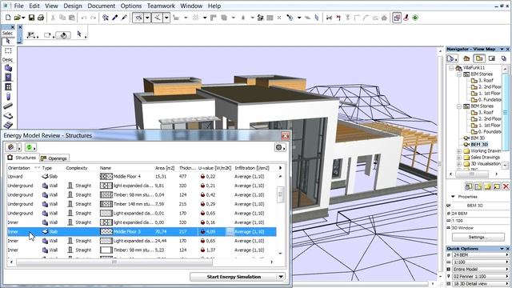
Task: Sort by the Area [m2] column header
Action: [165, 168]
